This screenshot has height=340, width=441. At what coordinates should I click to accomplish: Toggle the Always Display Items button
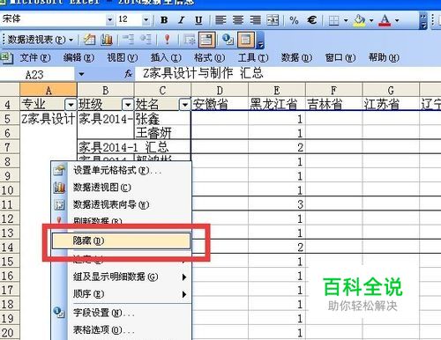(206, 40)
